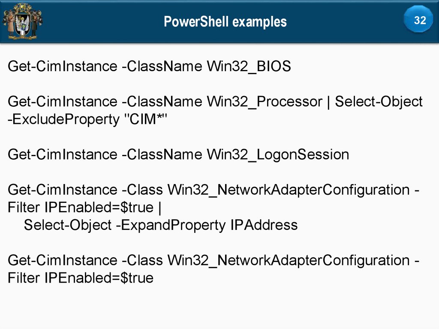Click -ClassName in the Win32_LogonSession command
Image resolution: width=439 pixels, height=329 pixels.
[162, 154]
